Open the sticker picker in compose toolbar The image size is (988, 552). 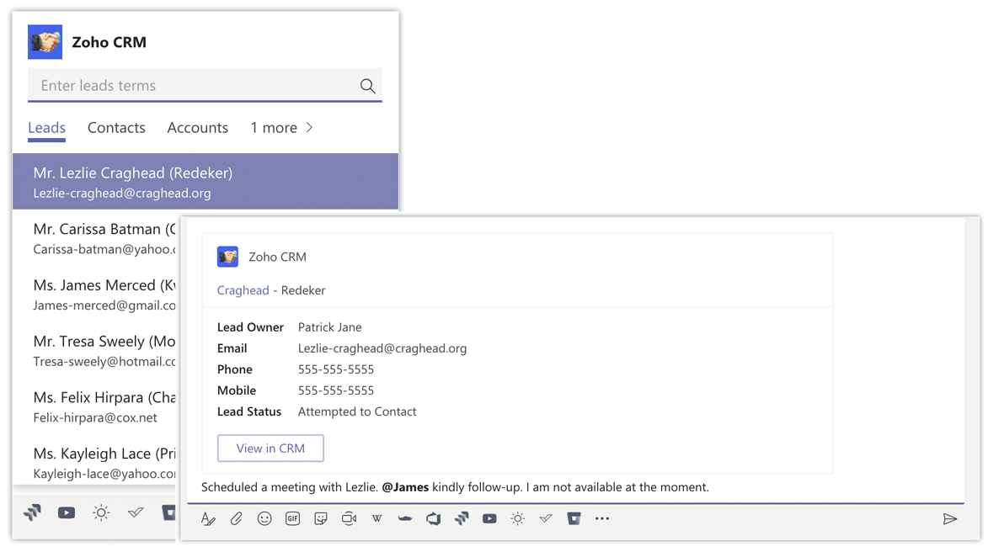[x=321, y=518]
